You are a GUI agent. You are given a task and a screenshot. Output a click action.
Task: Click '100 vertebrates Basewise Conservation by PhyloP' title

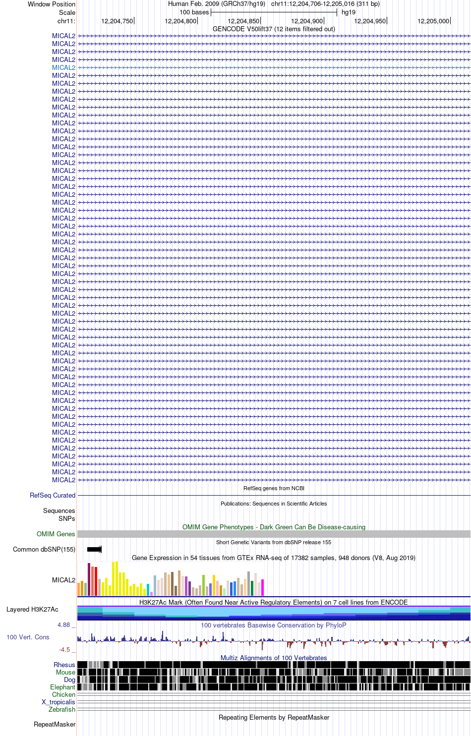pos(274,625)
